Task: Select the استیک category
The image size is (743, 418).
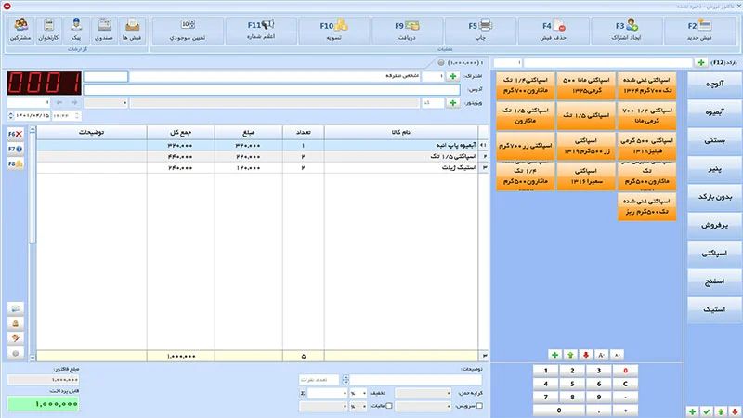Action: pyautogui.click(x=714, y=309)
